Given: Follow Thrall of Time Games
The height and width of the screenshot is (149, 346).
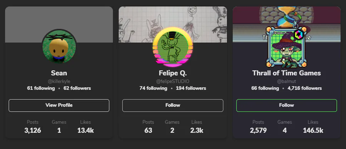Looking at the screenshot, I should point(287,105).
